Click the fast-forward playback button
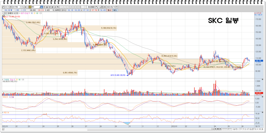266x133 pixels. [220, 129]
